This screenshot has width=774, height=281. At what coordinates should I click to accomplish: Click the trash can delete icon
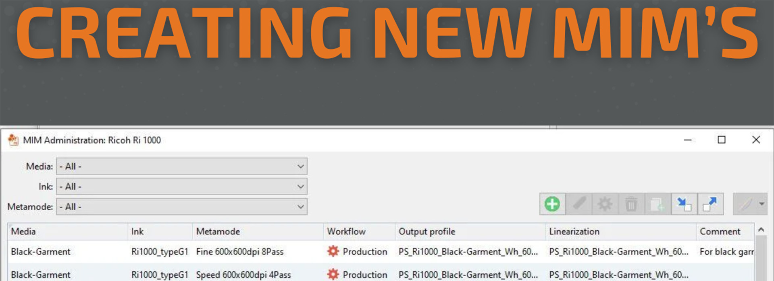coord(631,204)
